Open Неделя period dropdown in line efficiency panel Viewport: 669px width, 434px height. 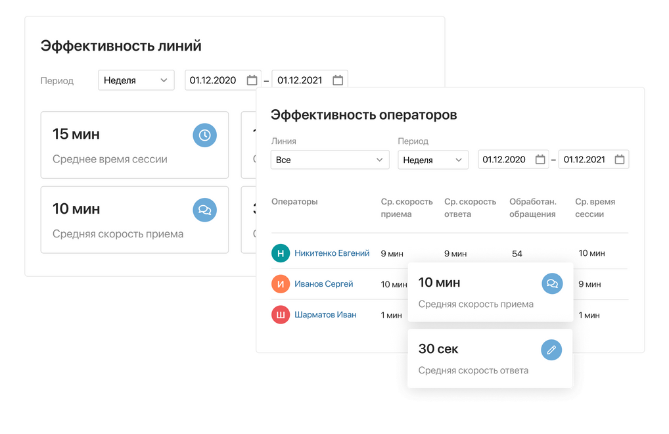136,80
